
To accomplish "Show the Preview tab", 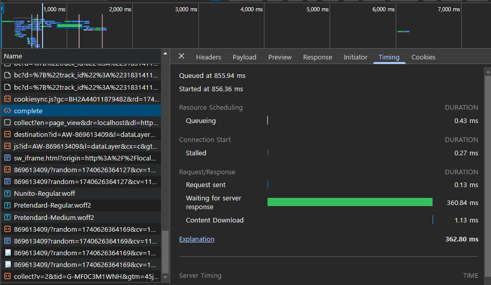I will (x=280, y=57).
